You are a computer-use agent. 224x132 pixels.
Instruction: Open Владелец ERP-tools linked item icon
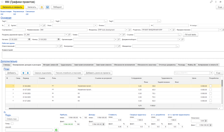[130, 30]
